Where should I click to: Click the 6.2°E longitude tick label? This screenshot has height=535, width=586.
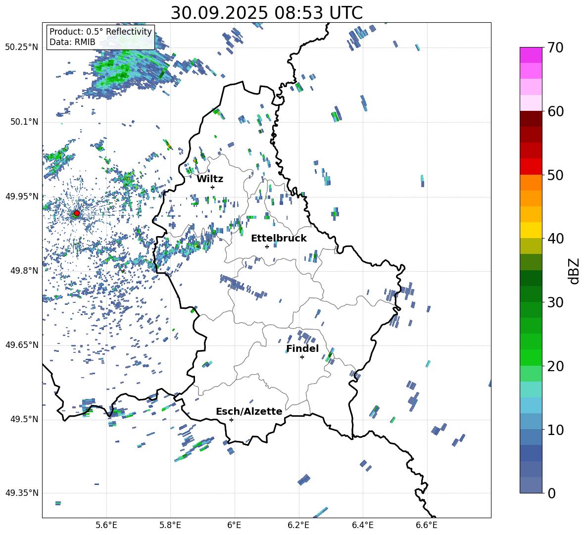tap(298, 525)
